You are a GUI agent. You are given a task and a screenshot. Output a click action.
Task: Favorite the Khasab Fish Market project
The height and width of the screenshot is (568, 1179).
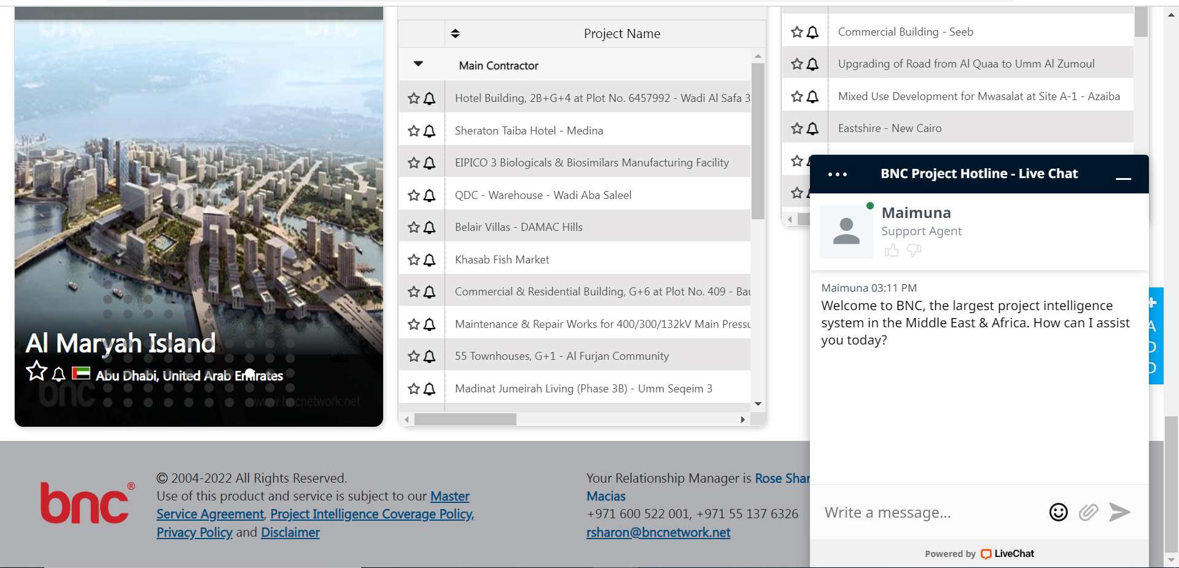coord(413,260)
